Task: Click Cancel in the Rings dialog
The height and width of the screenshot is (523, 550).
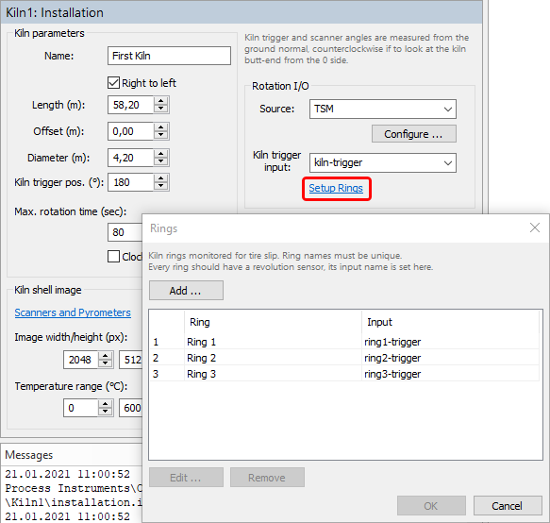Action: pos(508,506)
